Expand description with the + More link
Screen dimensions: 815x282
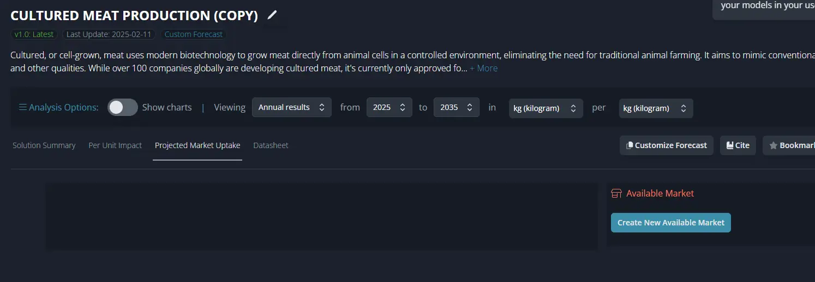pos(483,68)
